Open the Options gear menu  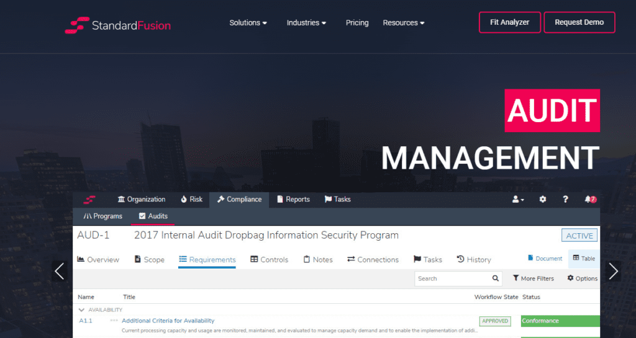(582, 278)
